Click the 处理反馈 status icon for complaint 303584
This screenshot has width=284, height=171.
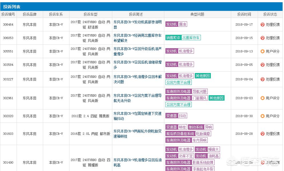pyautogui.click(x=263, y=65)
